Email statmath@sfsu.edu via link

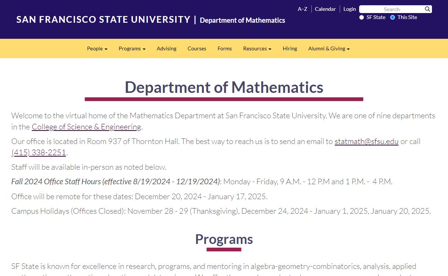click(367, 141)
